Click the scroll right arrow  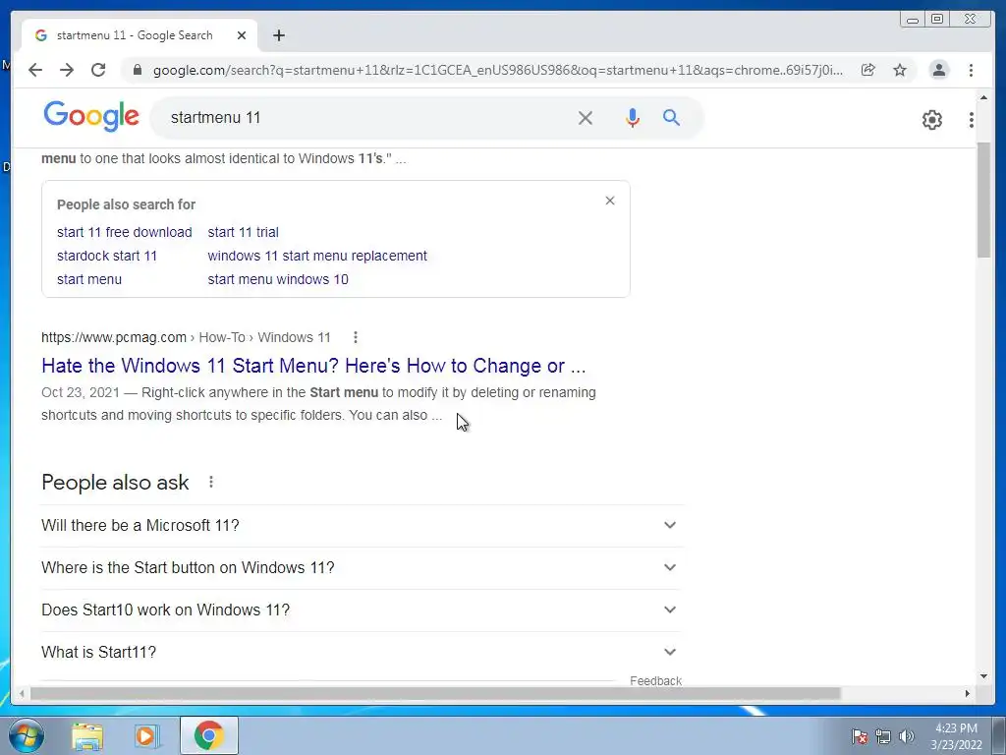coord(968,693)
